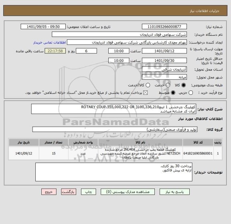The width and height of the screenshot is (231, 224).
Task: Click the announcement date field 1401/09/05 - 09:50
Action: [x=43, y=27]
